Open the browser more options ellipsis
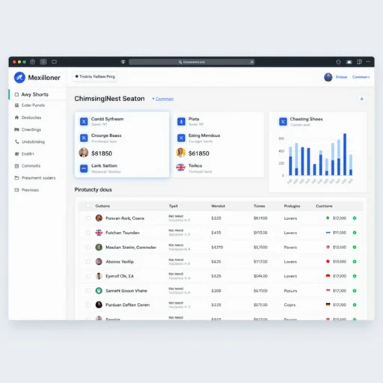The width and height of the screenshot is (383, 383). click(x=368, y=61)
